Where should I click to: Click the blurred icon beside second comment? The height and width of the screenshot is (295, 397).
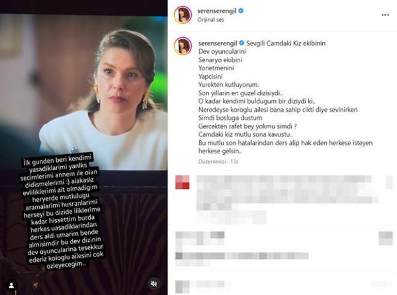point(386,238)
